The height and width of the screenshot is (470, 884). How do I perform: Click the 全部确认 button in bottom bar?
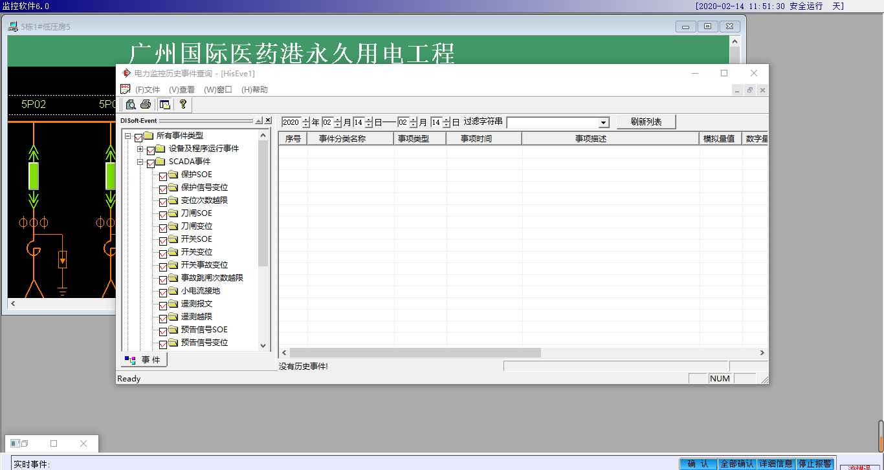(x=737, y=464)
